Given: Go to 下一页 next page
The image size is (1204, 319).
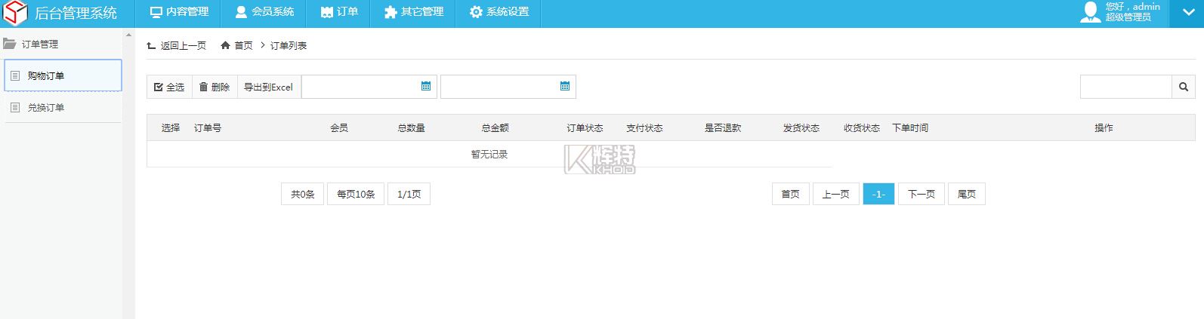Looking at the screenshot, I should pyautogui.click(x=921, y=195).
